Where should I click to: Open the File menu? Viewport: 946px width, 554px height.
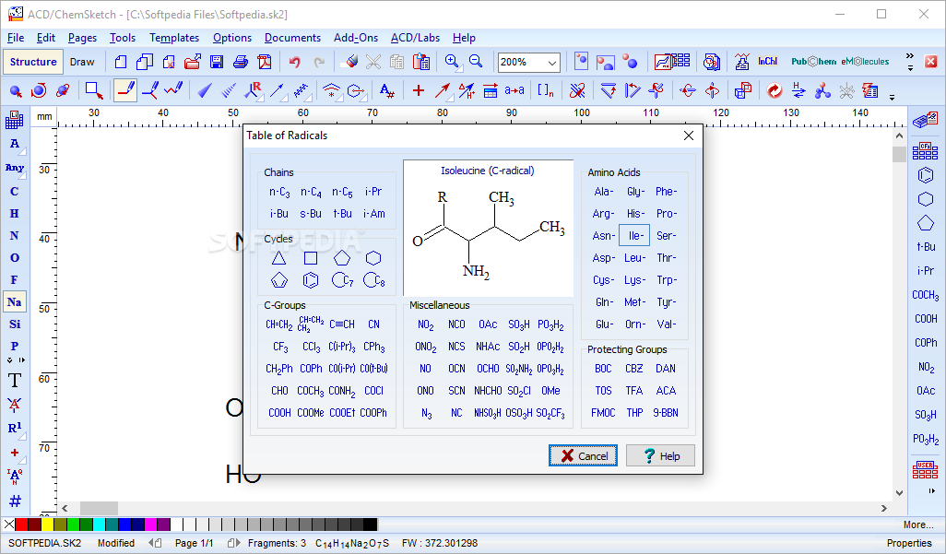coord(16,38)
